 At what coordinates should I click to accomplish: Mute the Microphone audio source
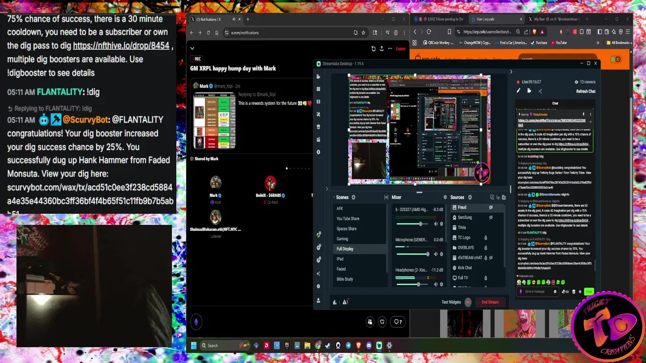coord(436,254)
